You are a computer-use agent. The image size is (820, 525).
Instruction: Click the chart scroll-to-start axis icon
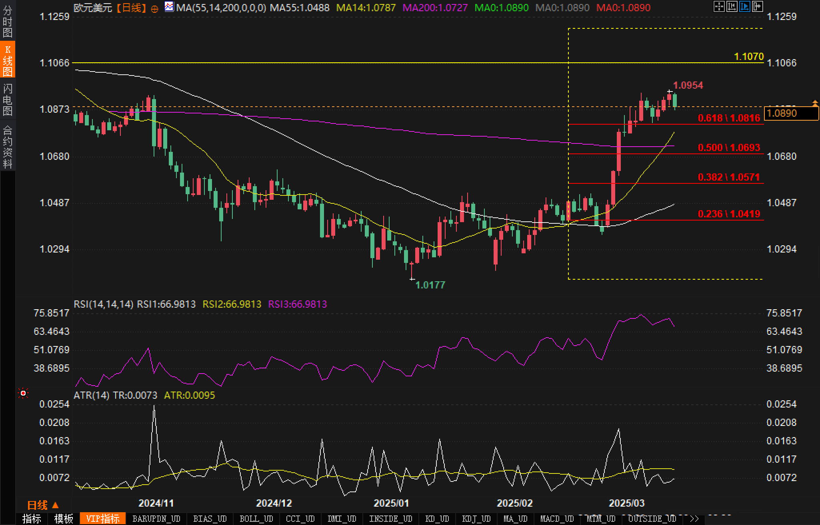(x=732, y=6)
